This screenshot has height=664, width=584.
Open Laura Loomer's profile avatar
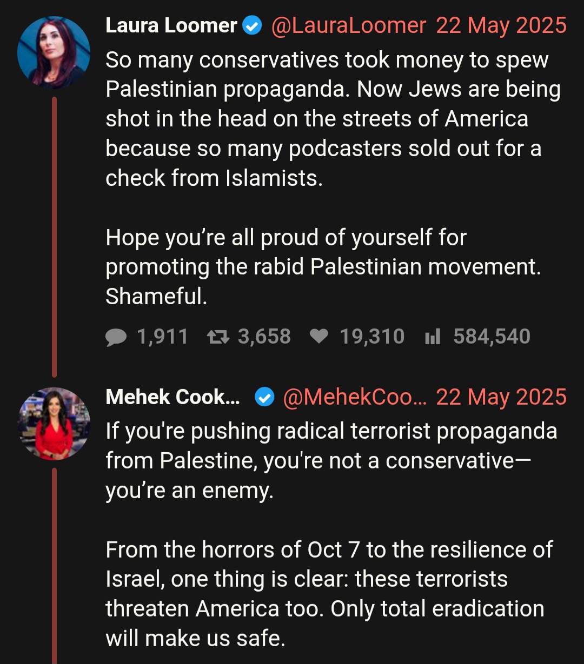[54, 53]
